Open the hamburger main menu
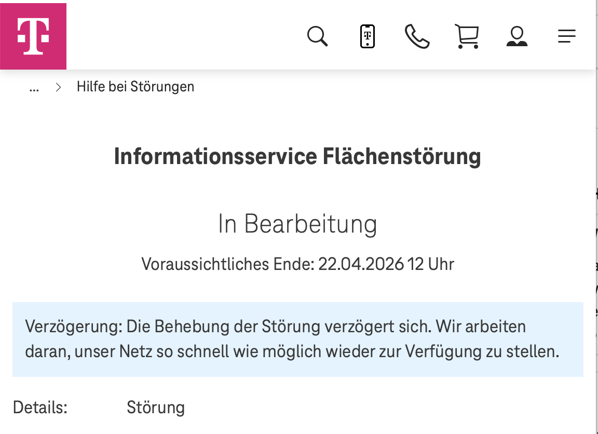 (x=566, y=36)
